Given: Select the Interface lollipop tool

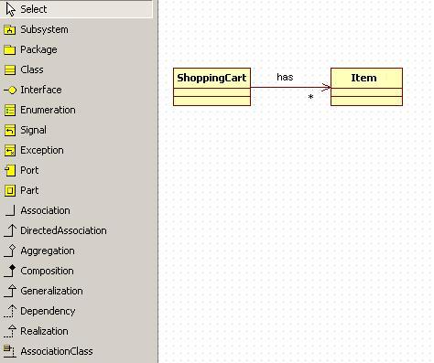Looking at the screenshot, I should coord(10,90).
